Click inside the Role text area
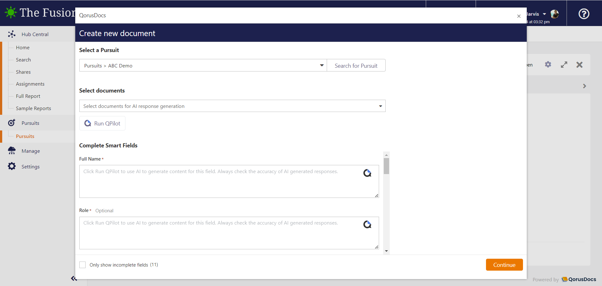 [x=229, y=233]
